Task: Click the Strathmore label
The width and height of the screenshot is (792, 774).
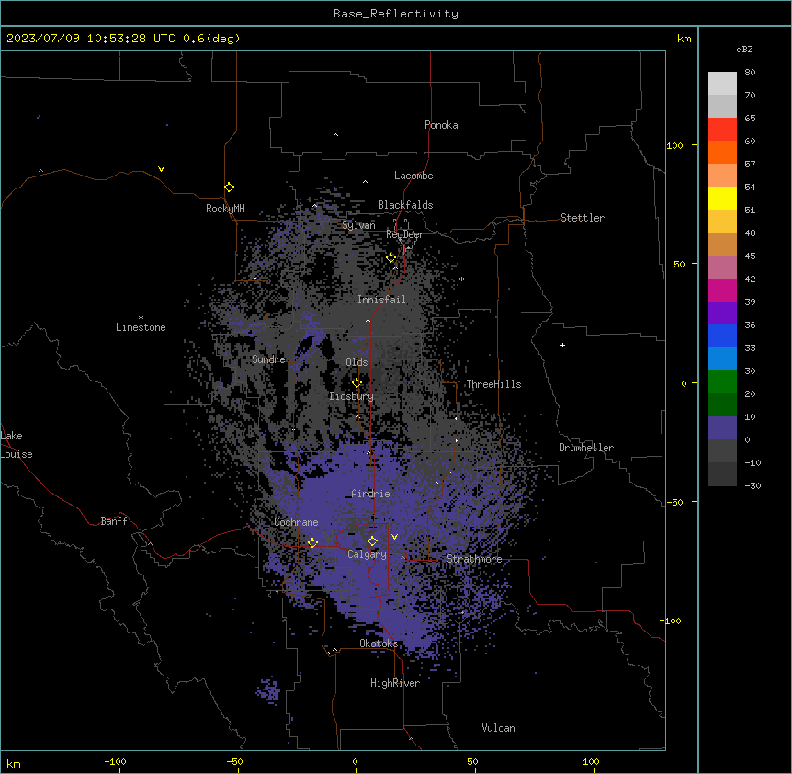Action: (x=474, y=559)
